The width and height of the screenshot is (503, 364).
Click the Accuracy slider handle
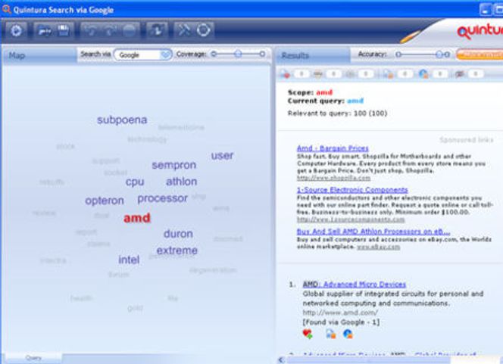[439, 54]
